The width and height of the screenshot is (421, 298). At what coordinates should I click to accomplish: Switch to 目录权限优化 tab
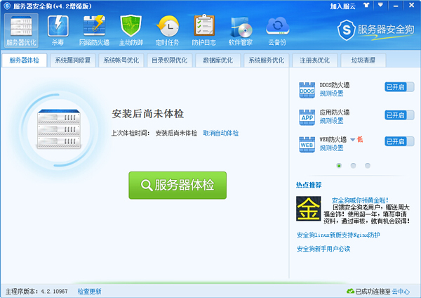tap(169, 60)
